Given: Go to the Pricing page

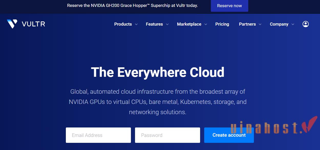Looking at the screenshot, I should click(222, 24).
